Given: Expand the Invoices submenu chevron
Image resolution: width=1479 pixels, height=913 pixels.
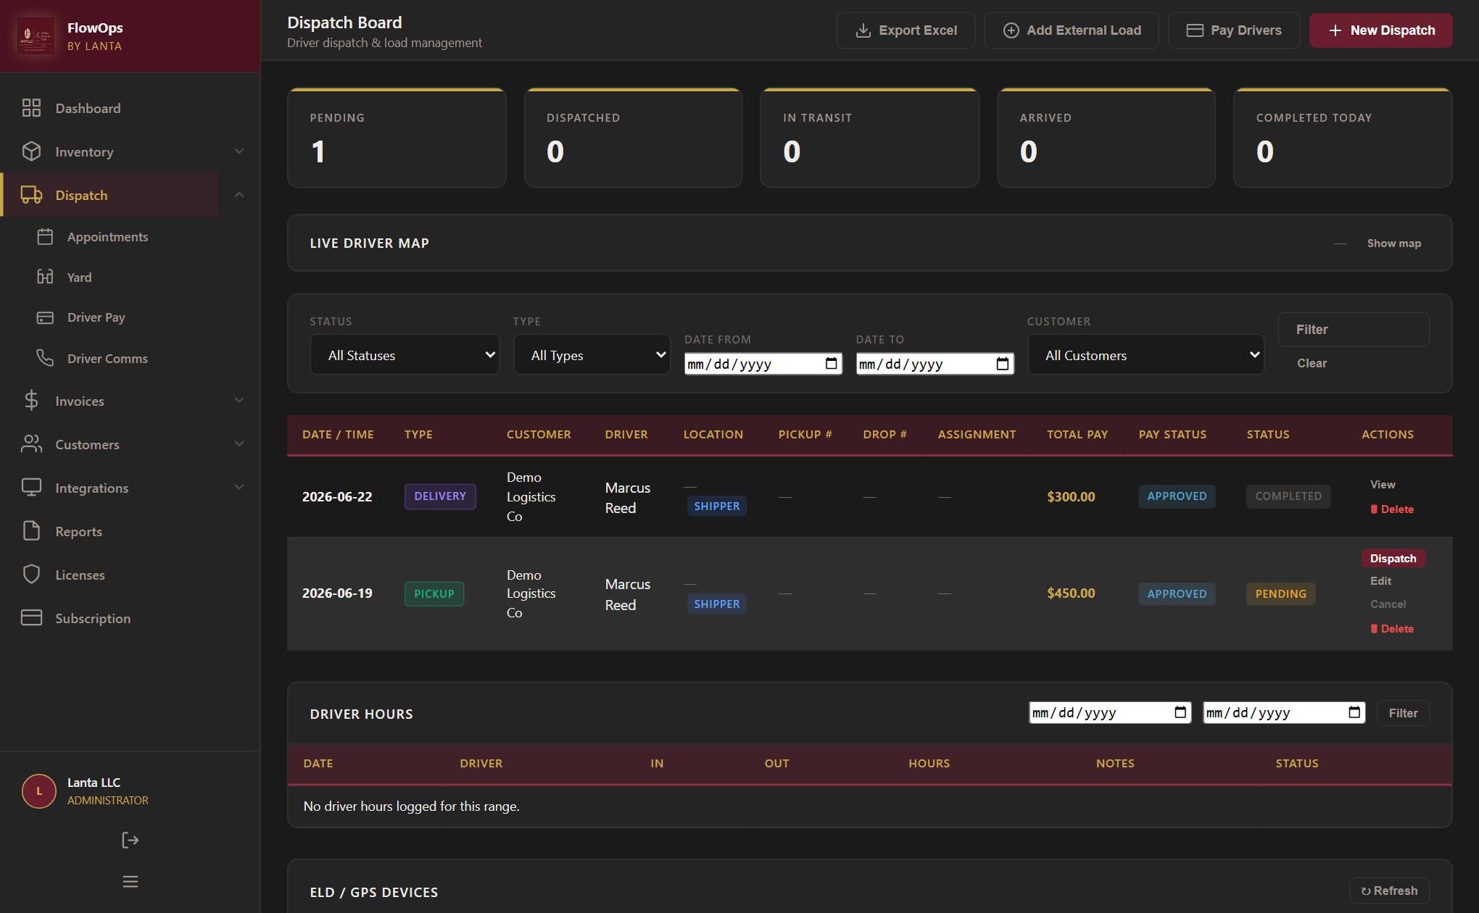Looking at the screenshot, I should pos(239,401).
